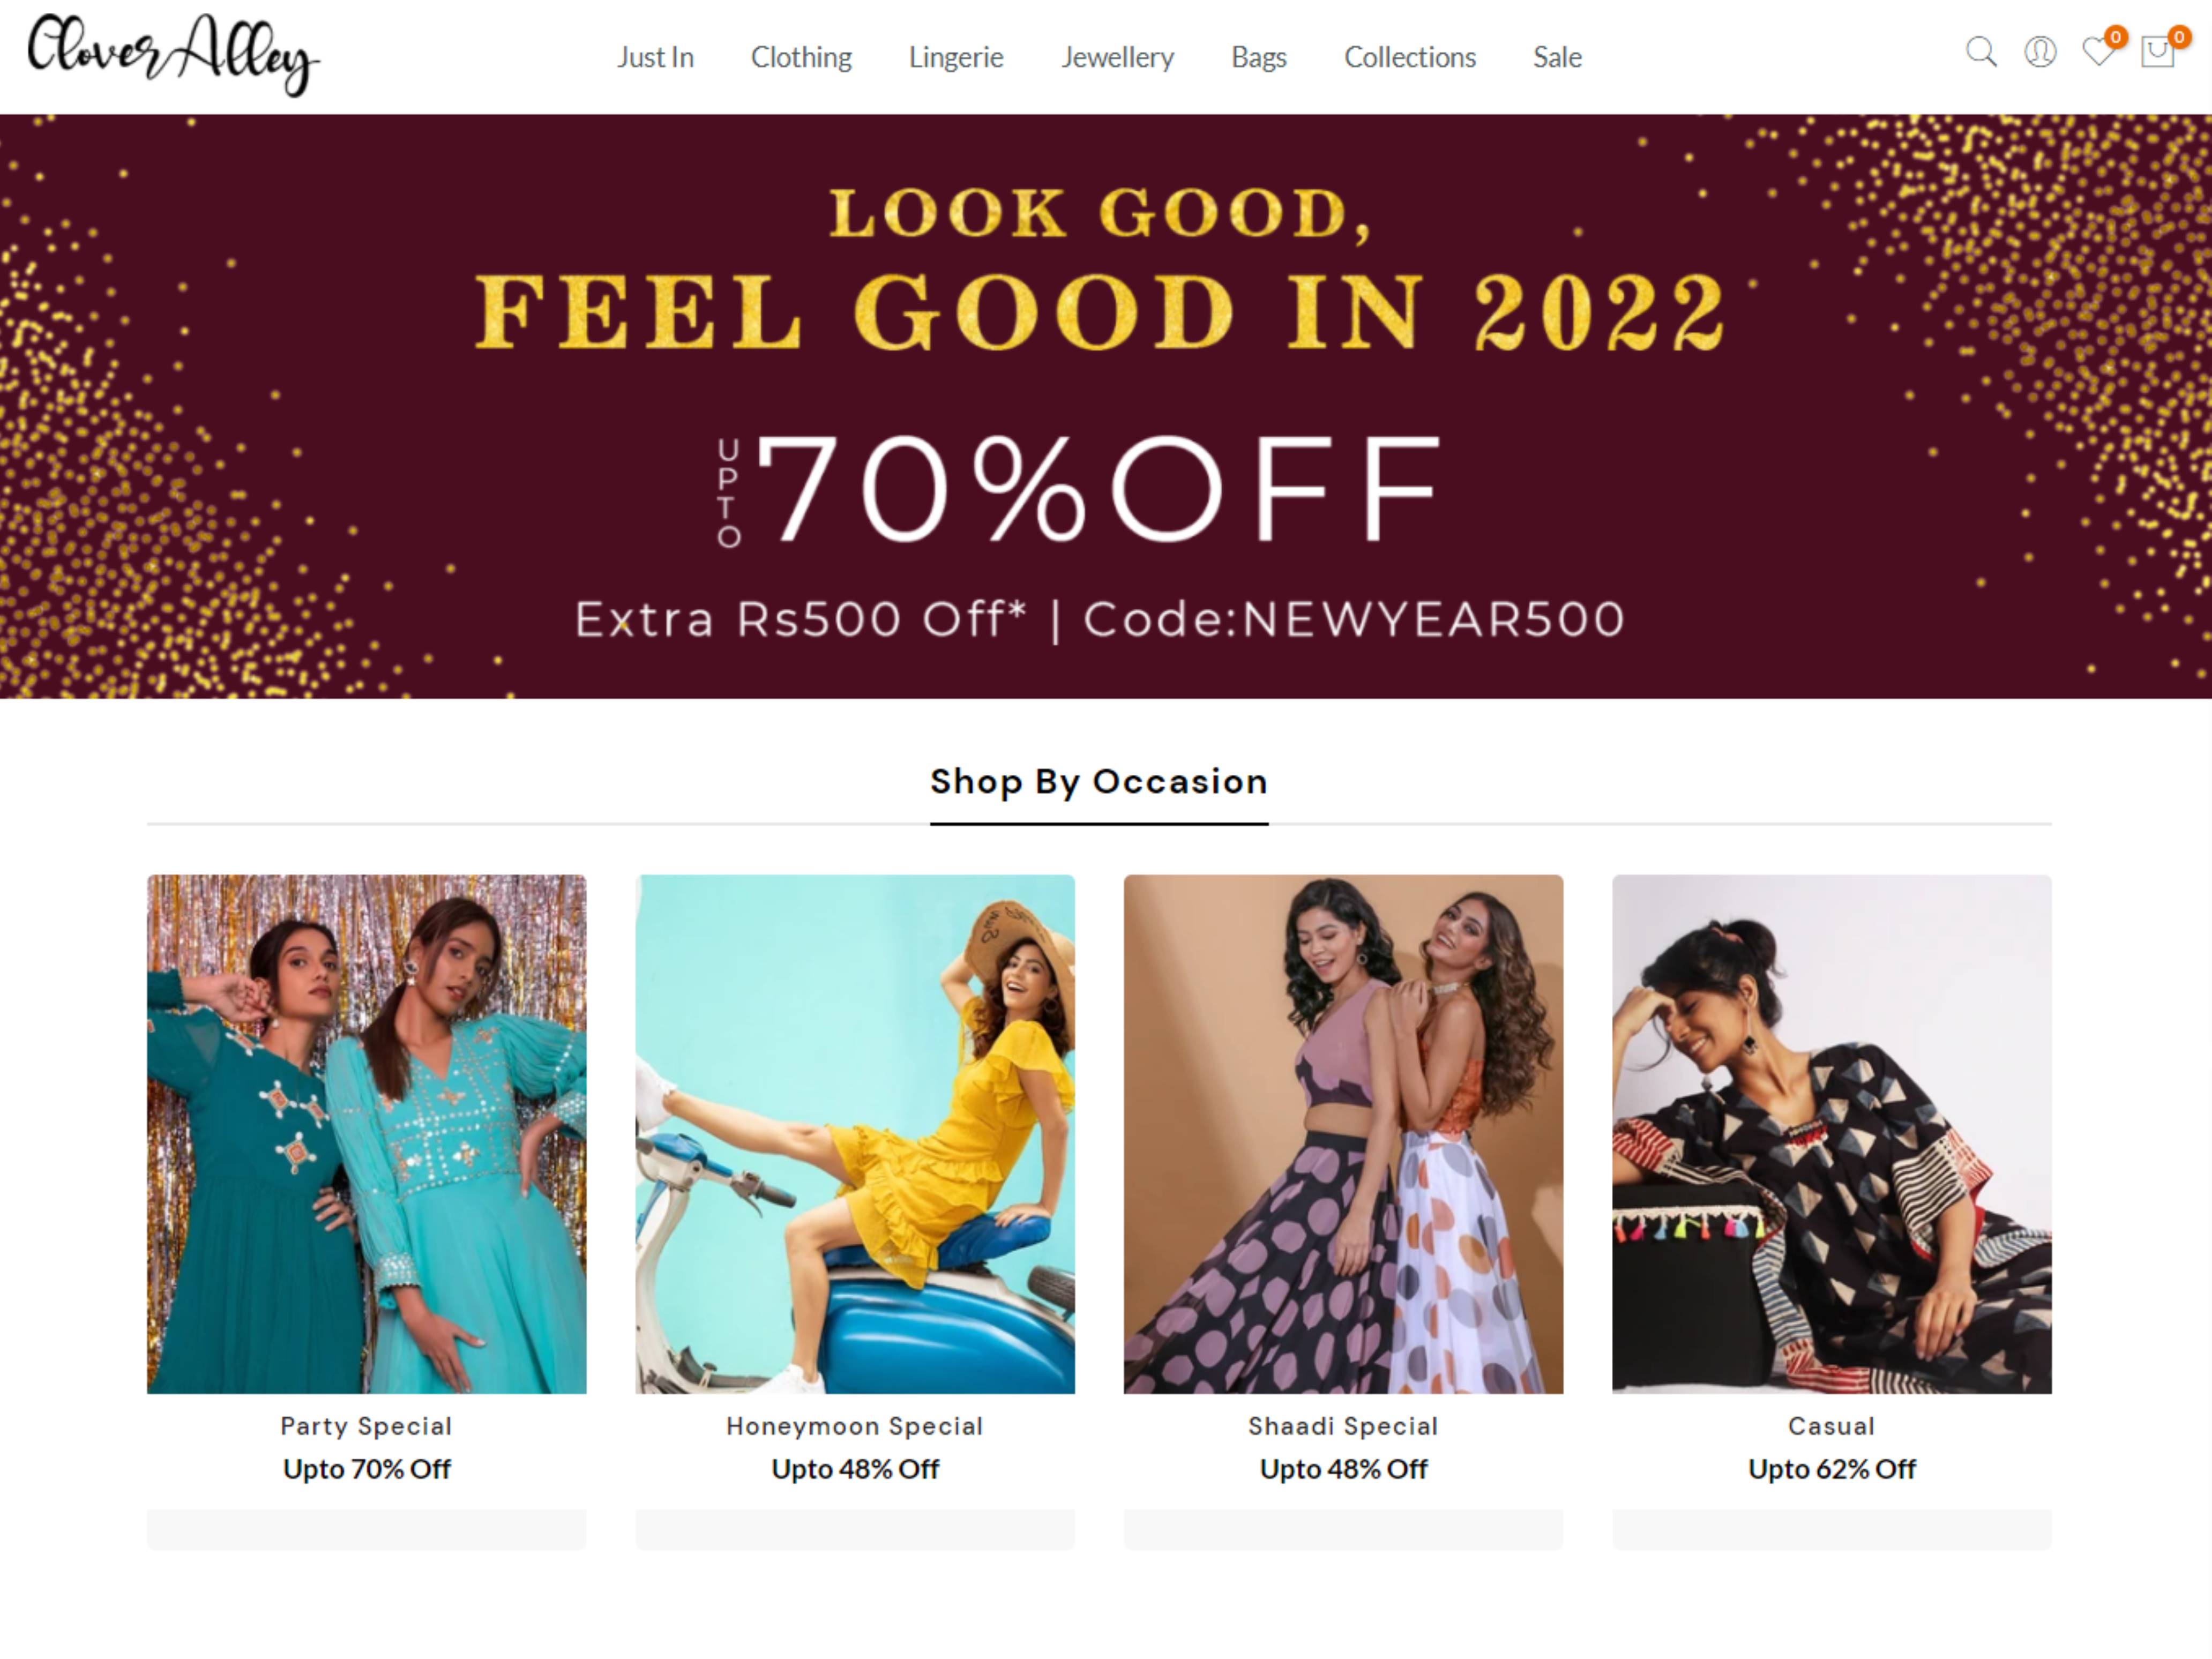Open the Casual occasion photo
Image resolution: width=2212 pixels, height=1659 pixels.
tap(1832, 1134)
